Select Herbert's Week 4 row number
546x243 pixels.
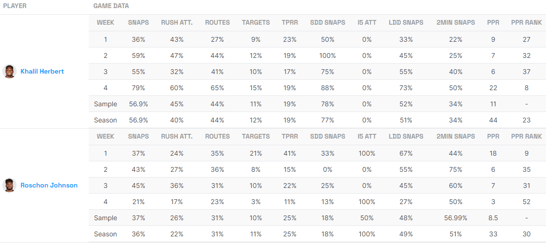click(x=105, y=88)
